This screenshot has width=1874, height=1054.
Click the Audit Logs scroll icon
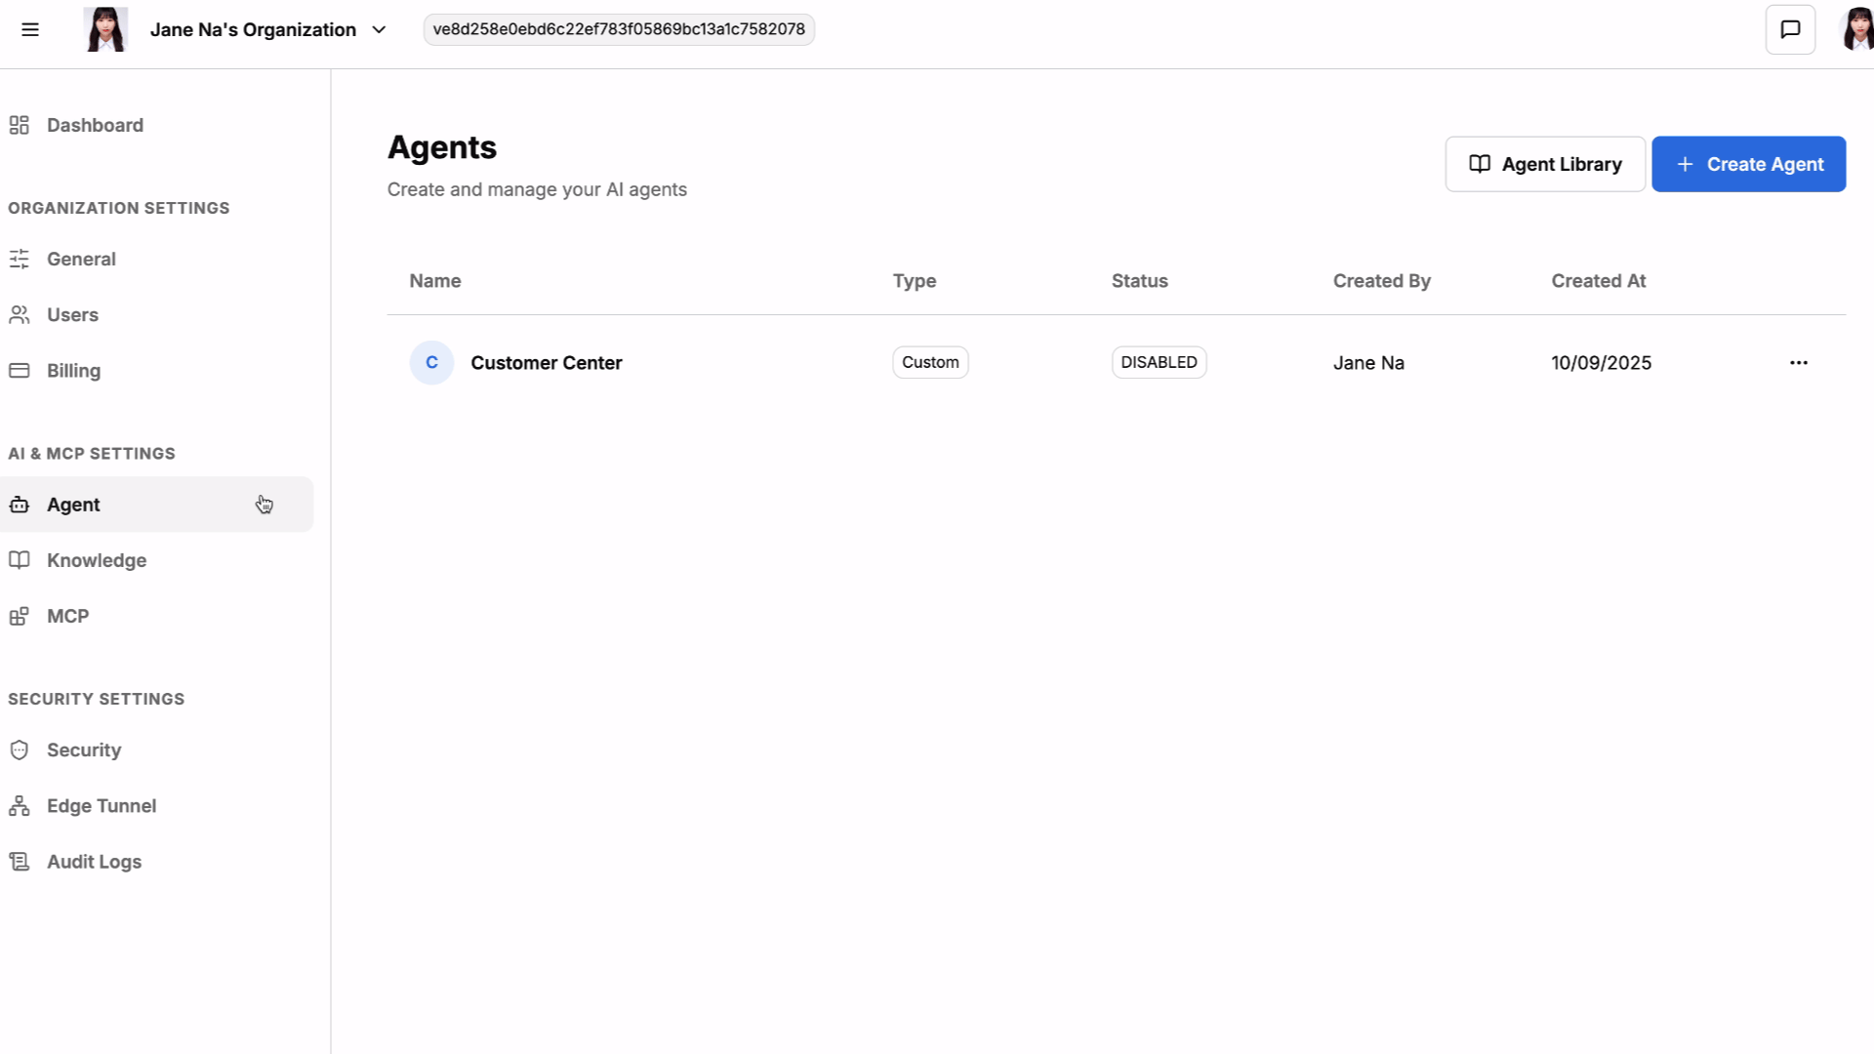pyautogui.click(x=20, y=862)
